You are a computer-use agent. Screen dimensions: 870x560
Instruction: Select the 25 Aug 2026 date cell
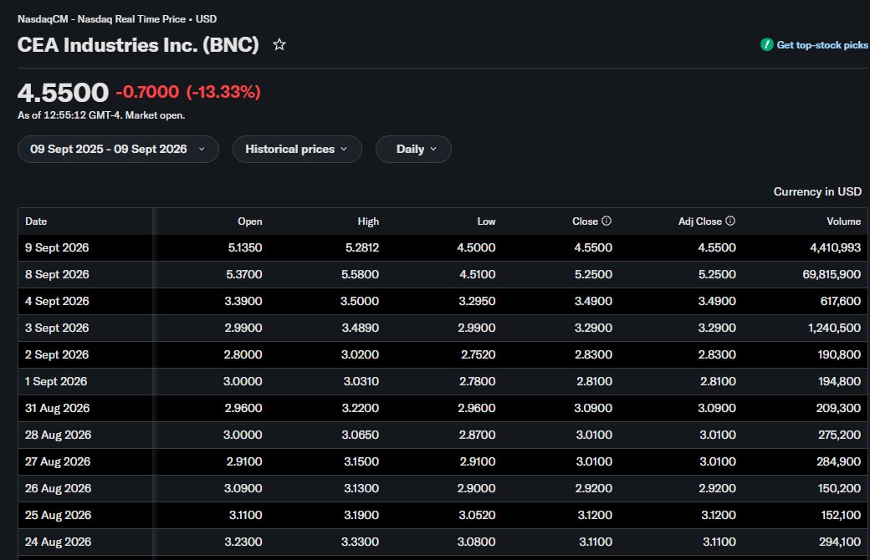(x=58, y=515)
